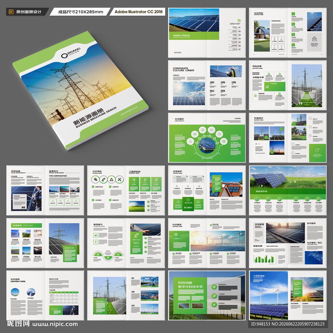The image size is (333, 333).
Task: Click the 安装维护 spread heading
Action: pos(177,171)
